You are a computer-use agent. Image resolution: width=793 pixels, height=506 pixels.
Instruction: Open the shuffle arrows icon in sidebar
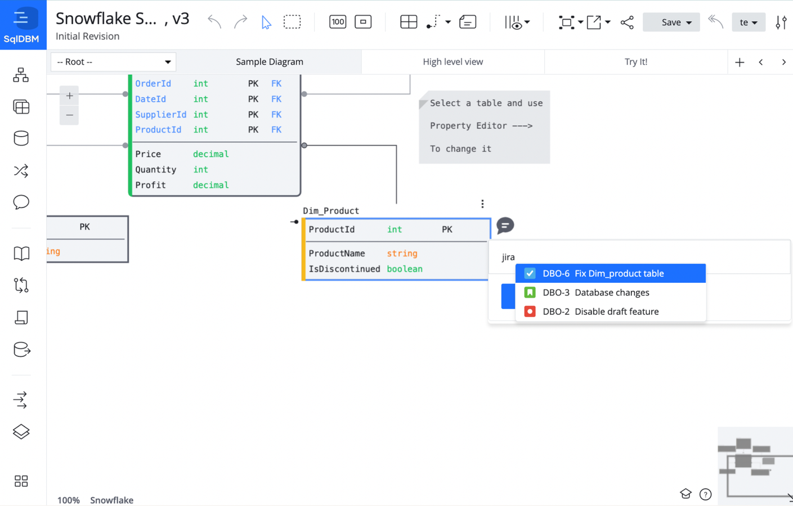(x=21, y=170)
